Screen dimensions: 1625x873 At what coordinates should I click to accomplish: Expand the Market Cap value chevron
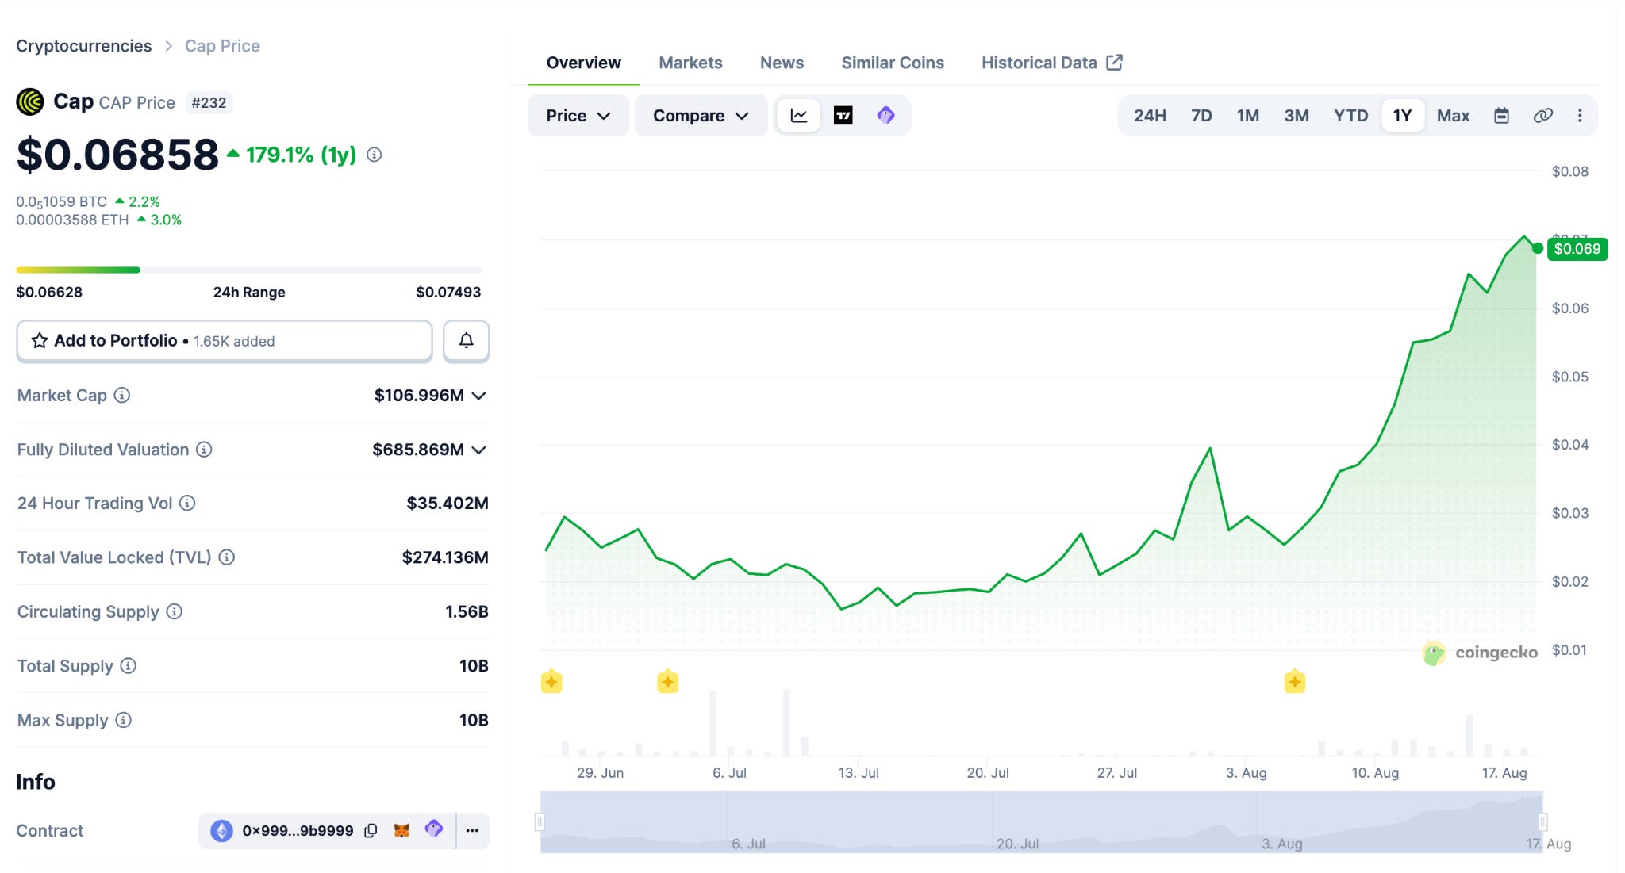(x=478, y=396)
